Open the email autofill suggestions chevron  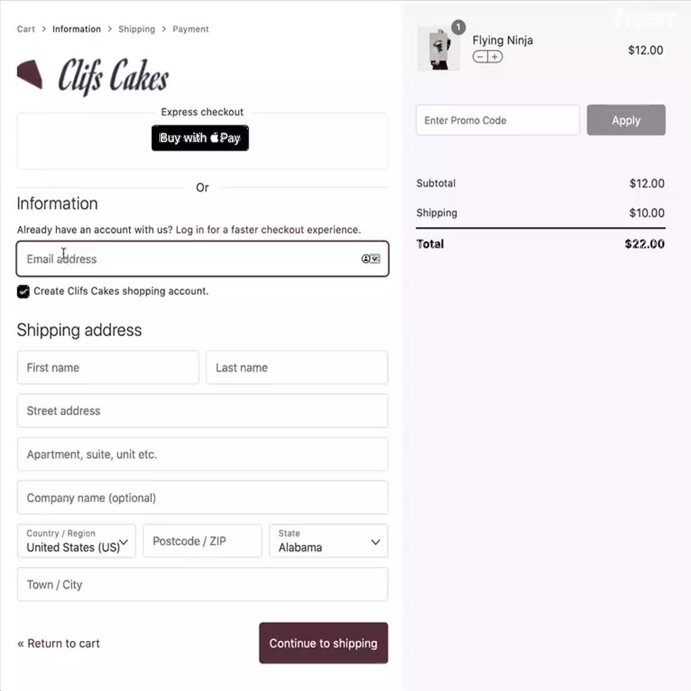tap(375, 259)
